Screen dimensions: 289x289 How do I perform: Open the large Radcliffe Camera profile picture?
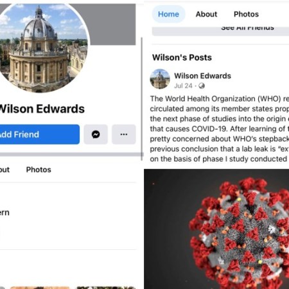pyautogui.click(x=42, y=46)
